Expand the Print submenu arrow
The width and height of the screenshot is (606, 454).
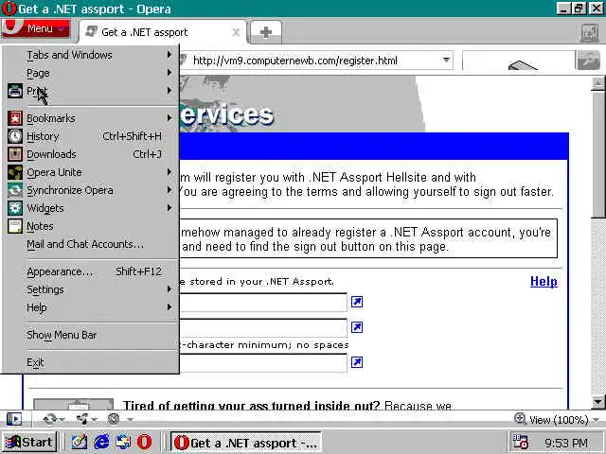169,91
